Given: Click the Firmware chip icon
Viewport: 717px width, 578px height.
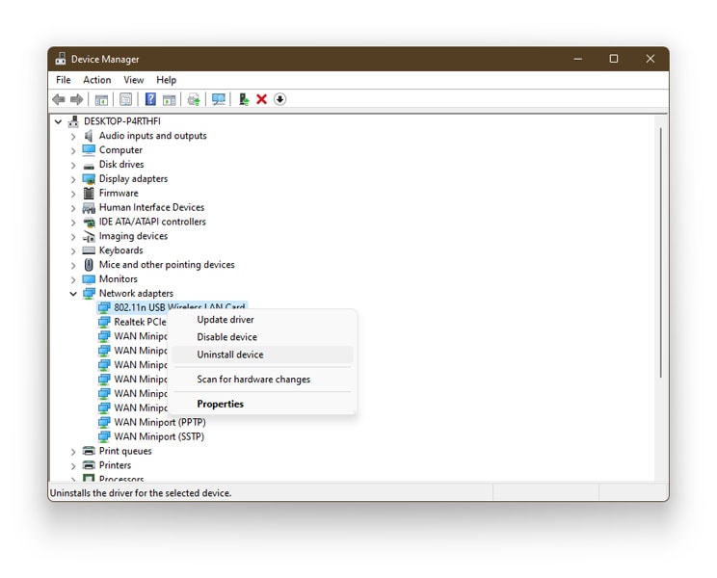Looking at the screenshot, I should (x=89, y=193).
